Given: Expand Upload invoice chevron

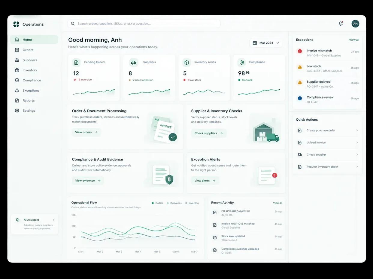Looking at the screenshot, I should pos(357,142).
